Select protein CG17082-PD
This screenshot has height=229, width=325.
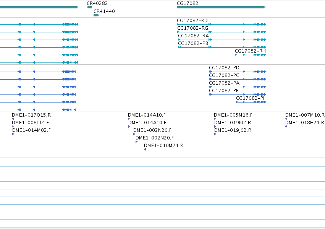[238, 72]
